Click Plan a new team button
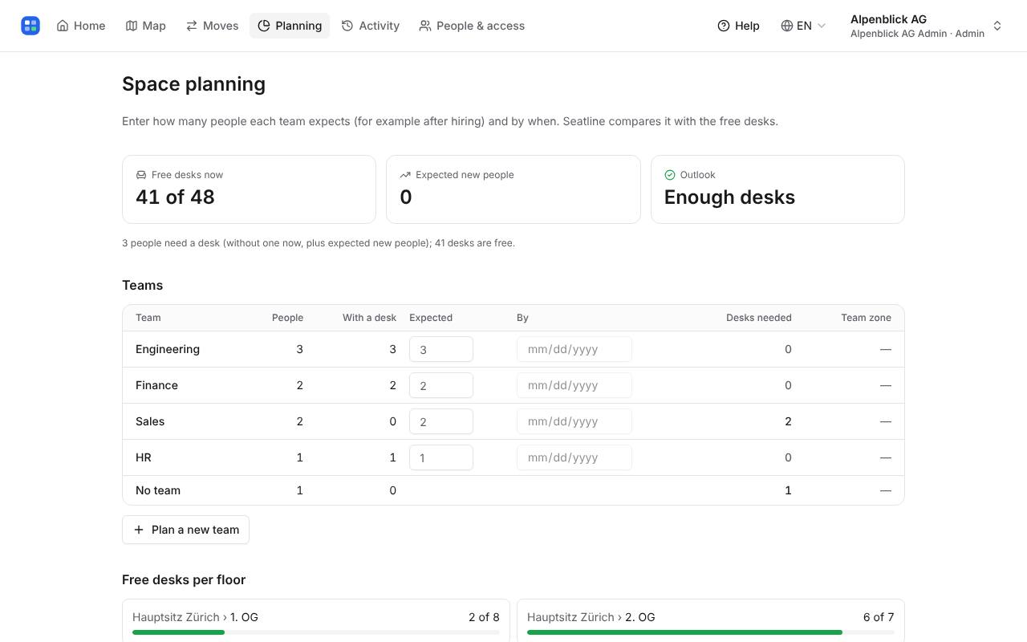 pos(185,530)
